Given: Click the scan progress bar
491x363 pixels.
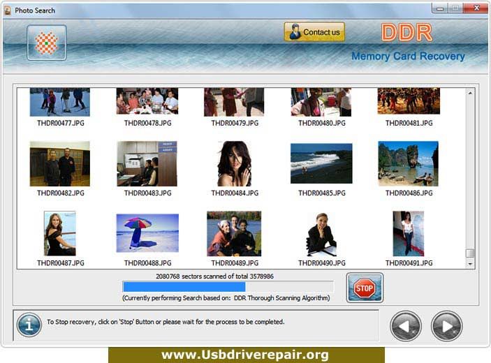Looking at the screenshot, I should coord(228,287).
